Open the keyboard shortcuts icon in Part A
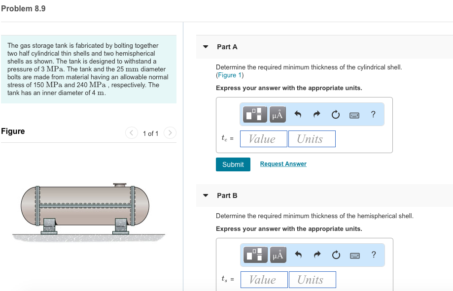 click(x=355, y=114)
